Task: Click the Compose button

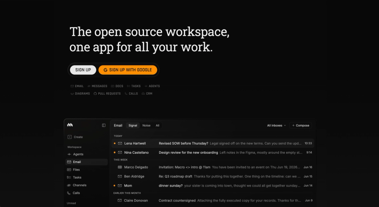Action: 301,125
